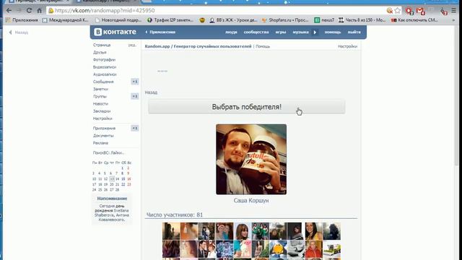Open bookmark Shopfans.ru
The image size is (462, 260).
(285, 20)
